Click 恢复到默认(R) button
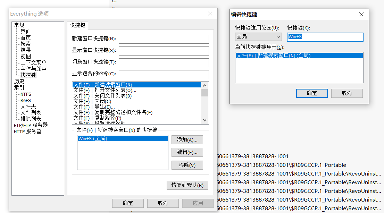This screenshot has height=213, width=384. click(187, 185)
